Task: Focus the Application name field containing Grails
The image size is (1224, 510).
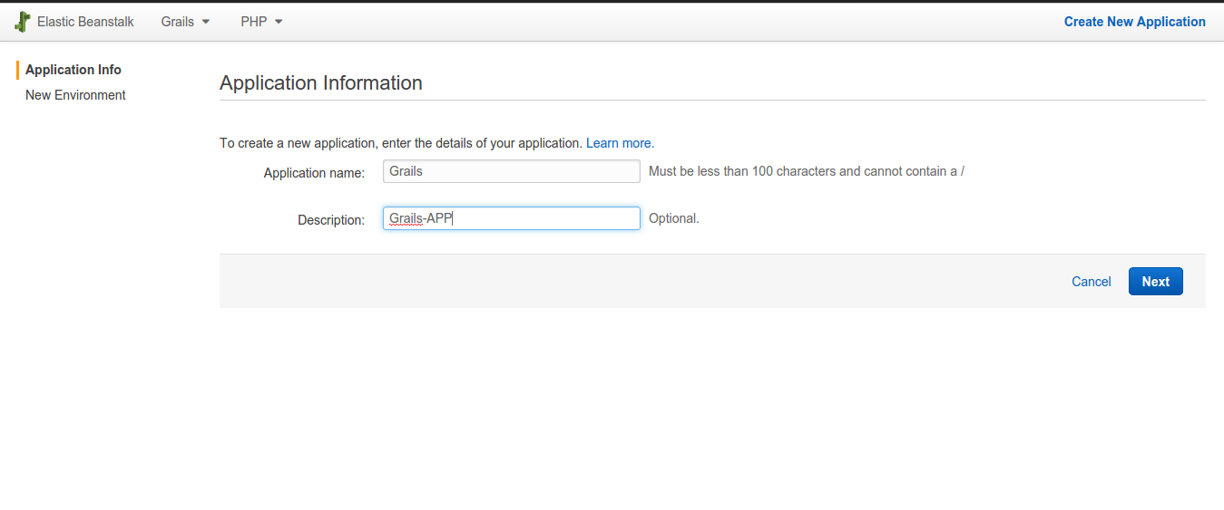Action: point(512,171)
